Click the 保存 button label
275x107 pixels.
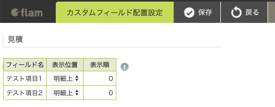tap(205, 13)
